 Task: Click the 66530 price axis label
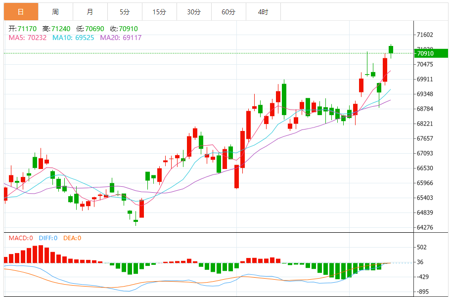pyautogui.click(x=425, y=168)
